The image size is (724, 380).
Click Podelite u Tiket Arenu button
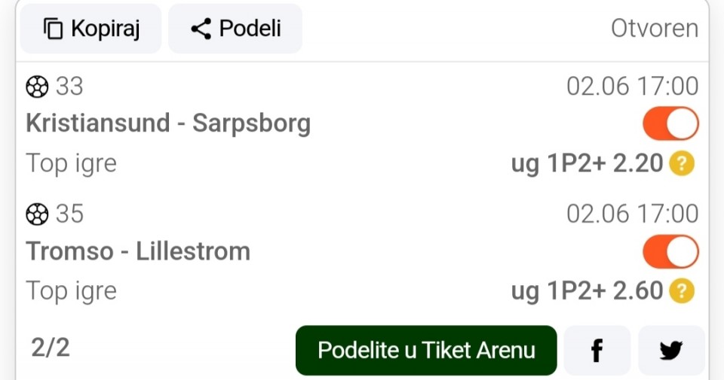(x=426, y=351)
